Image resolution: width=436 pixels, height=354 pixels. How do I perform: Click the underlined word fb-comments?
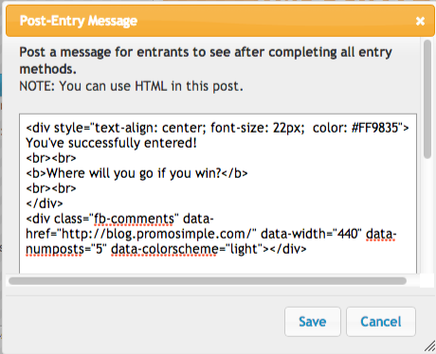pyautogui.click(x=134, y=219)
